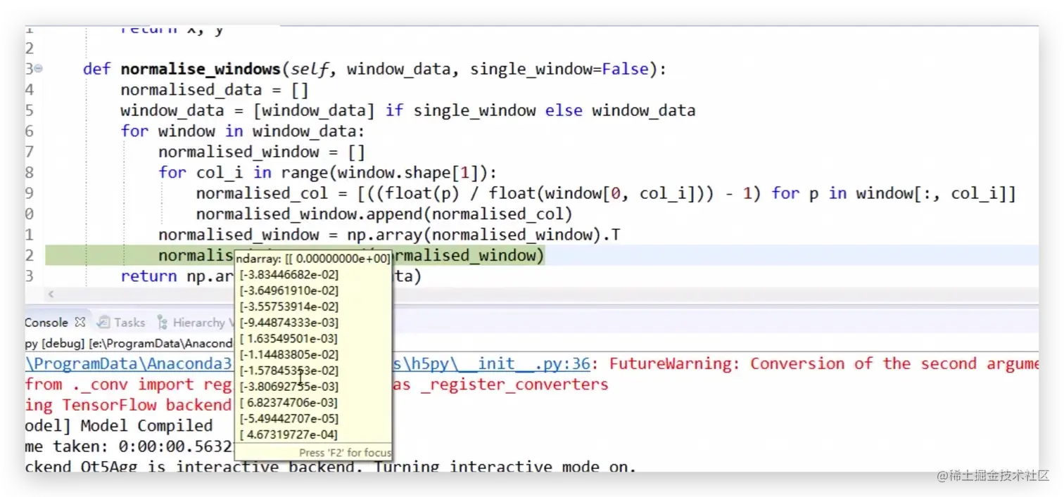
Task: Click the 'Model Compiled' console line
Action: click(119, 426)
